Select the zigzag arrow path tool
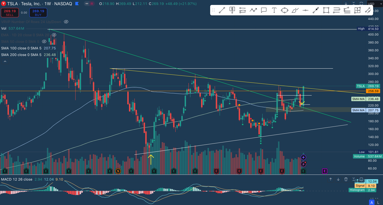383x205 pixels. [253, 10]
